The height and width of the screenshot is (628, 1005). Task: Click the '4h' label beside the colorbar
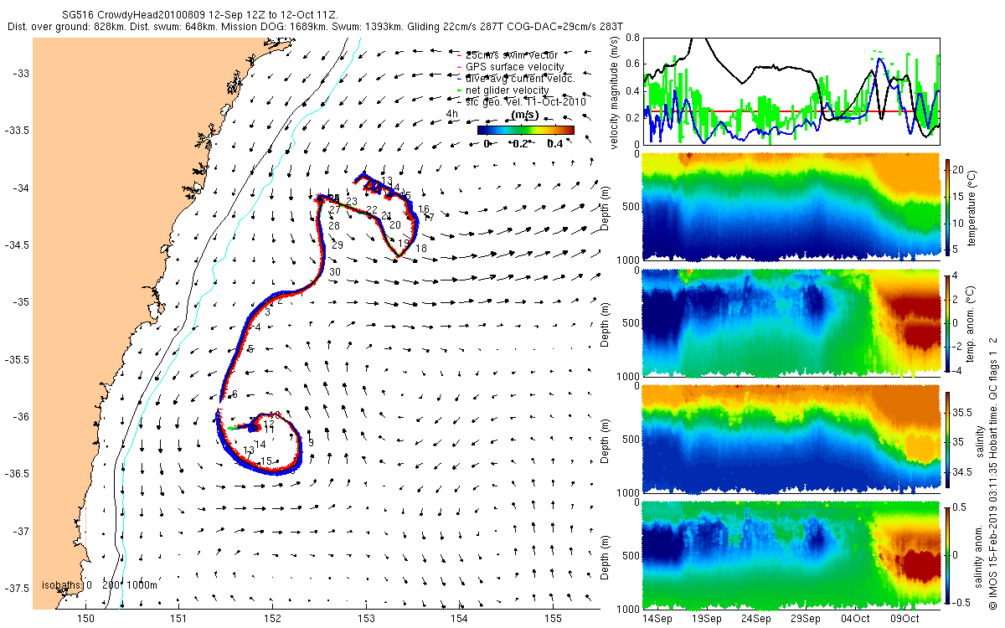click(451, 114)
